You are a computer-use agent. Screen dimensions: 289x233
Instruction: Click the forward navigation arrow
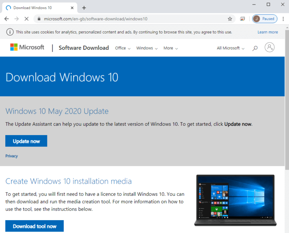[x=17, y=19]
